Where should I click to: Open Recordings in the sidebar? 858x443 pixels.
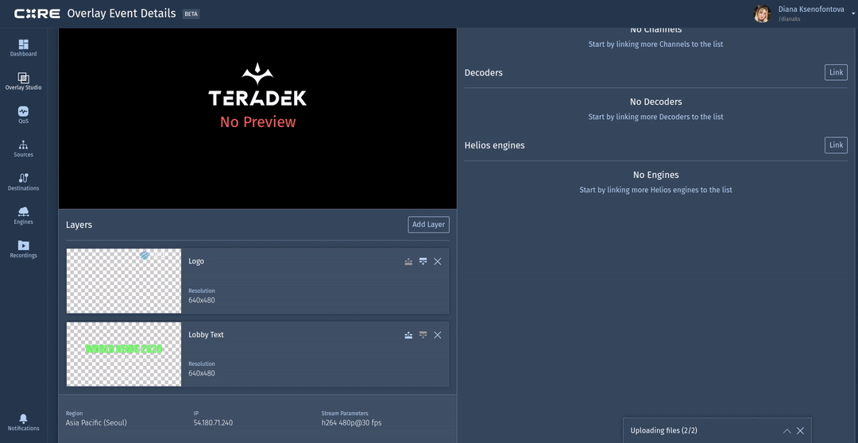point(23,249)
